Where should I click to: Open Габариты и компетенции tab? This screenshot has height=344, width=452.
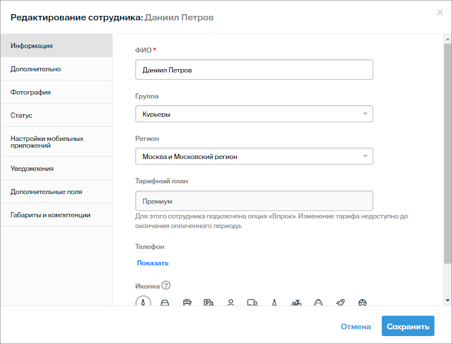[50, 215]
